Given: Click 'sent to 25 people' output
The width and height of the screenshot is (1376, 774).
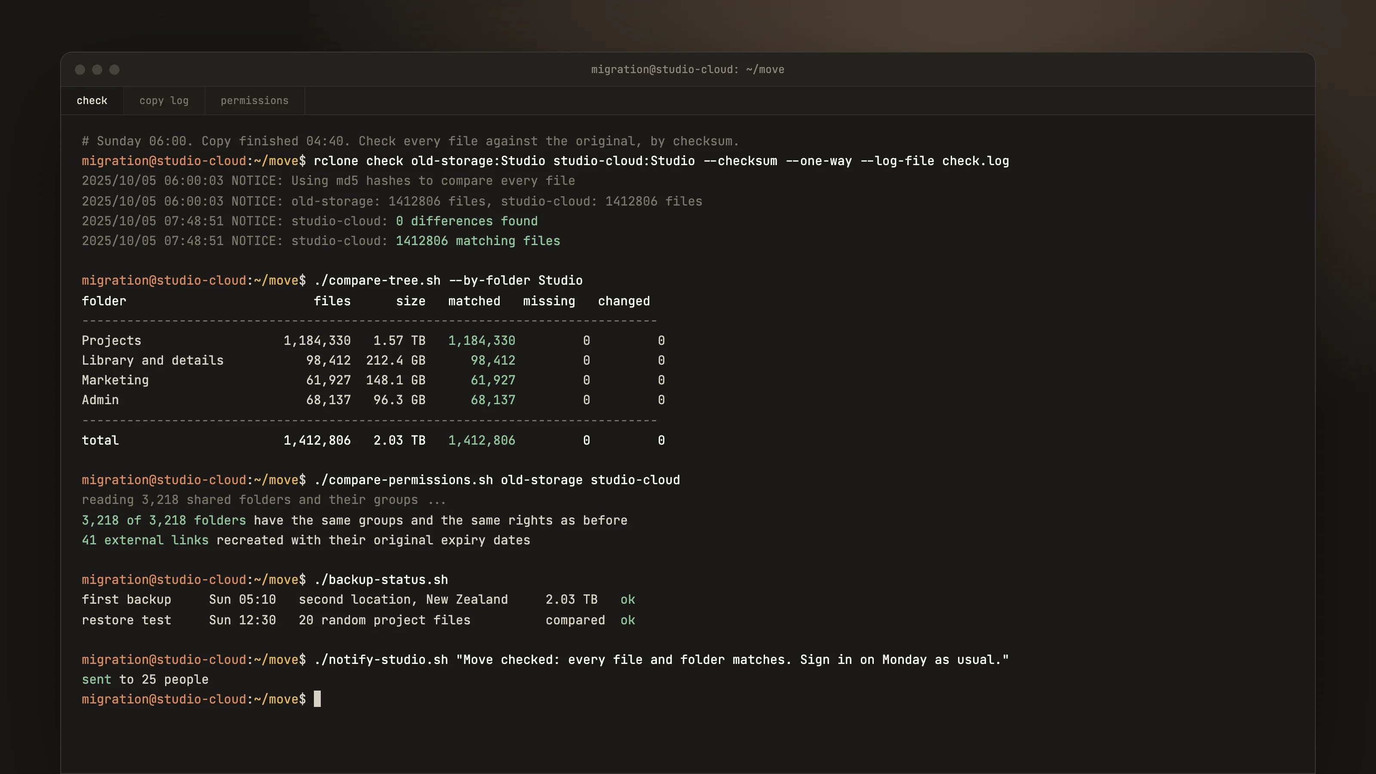Looking at the screenshot, I should [x=145, y=680].
